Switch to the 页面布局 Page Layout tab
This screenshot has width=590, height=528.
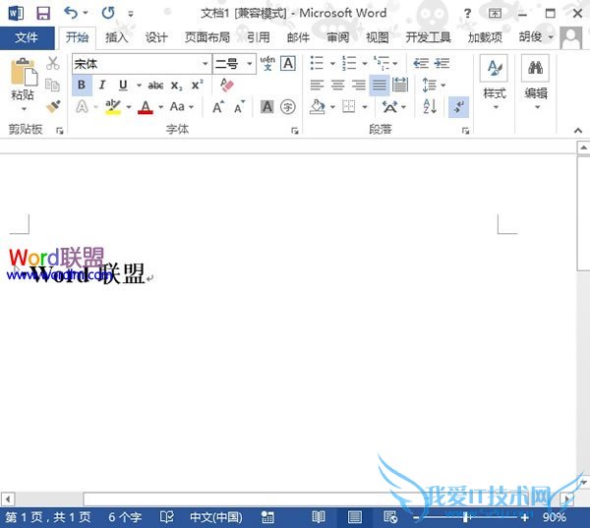[207, 37]
